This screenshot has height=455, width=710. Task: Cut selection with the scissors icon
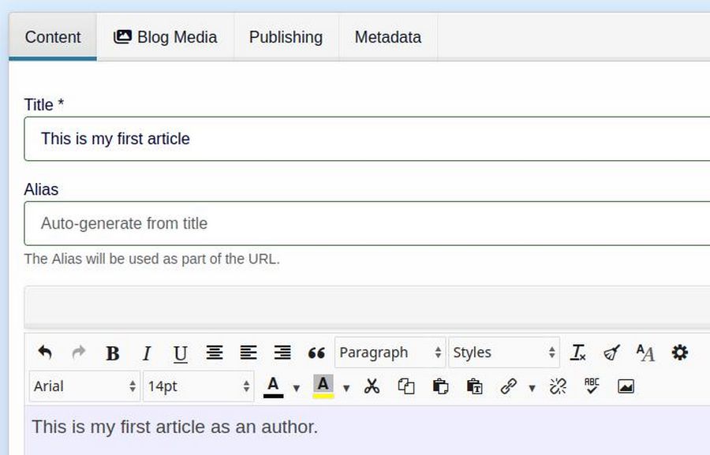[x=372, y=386]
